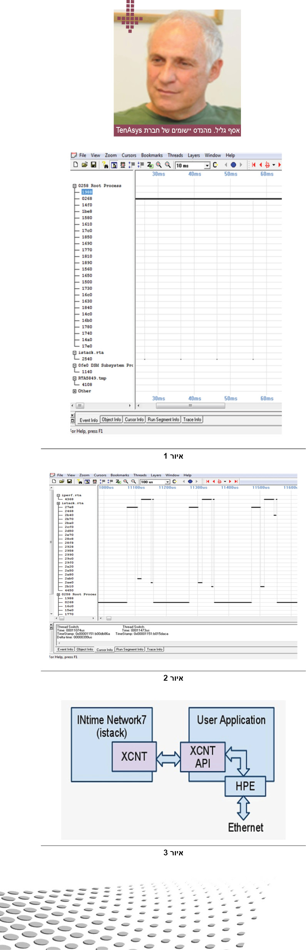Click red bookmark toggle icon in Figure 1 toolbar
Image resolution: width=306 pixels, height=950 pixels.
267,165
